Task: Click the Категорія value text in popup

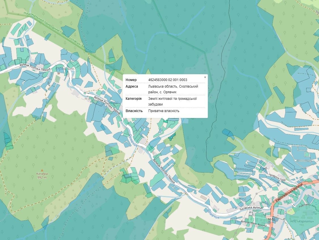Action: 172,102
